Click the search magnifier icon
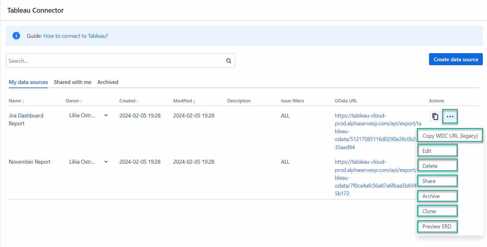487x247 pixels. [229, 61]
